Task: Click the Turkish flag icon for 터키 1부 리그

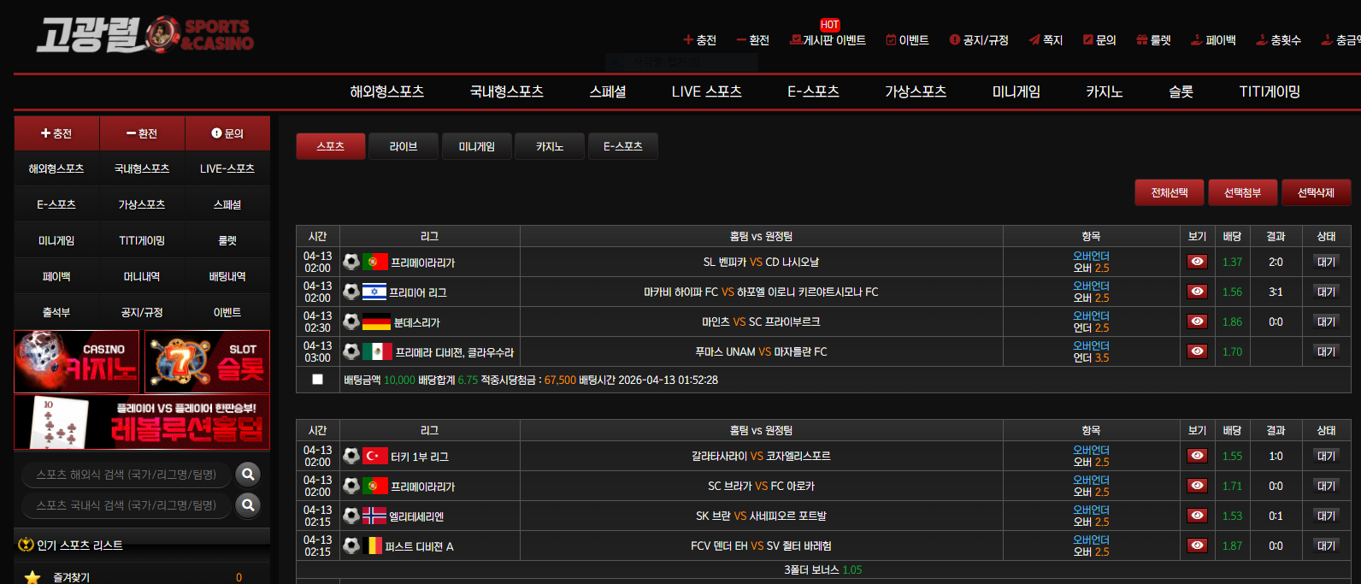Action: (374, 457)
